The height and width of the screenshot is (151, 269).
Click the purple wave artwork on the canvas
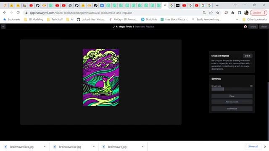(101, 77)
